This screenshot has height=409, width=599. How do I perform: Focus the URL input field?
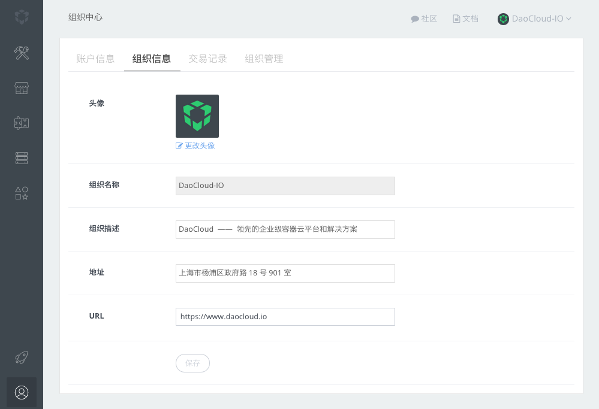[285, 317]
